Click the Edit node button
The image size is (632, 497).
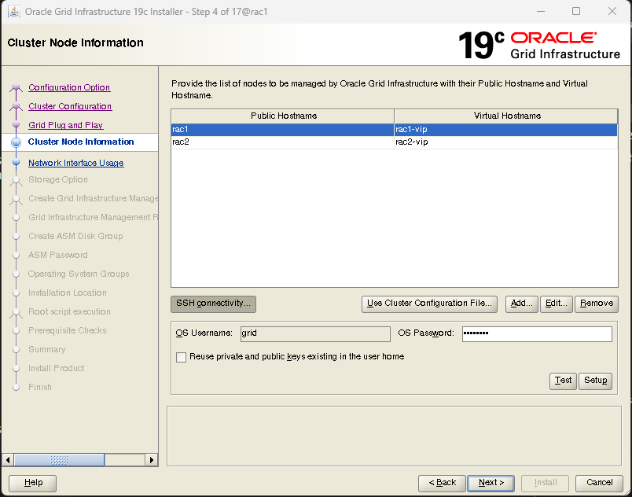[557, 304]
